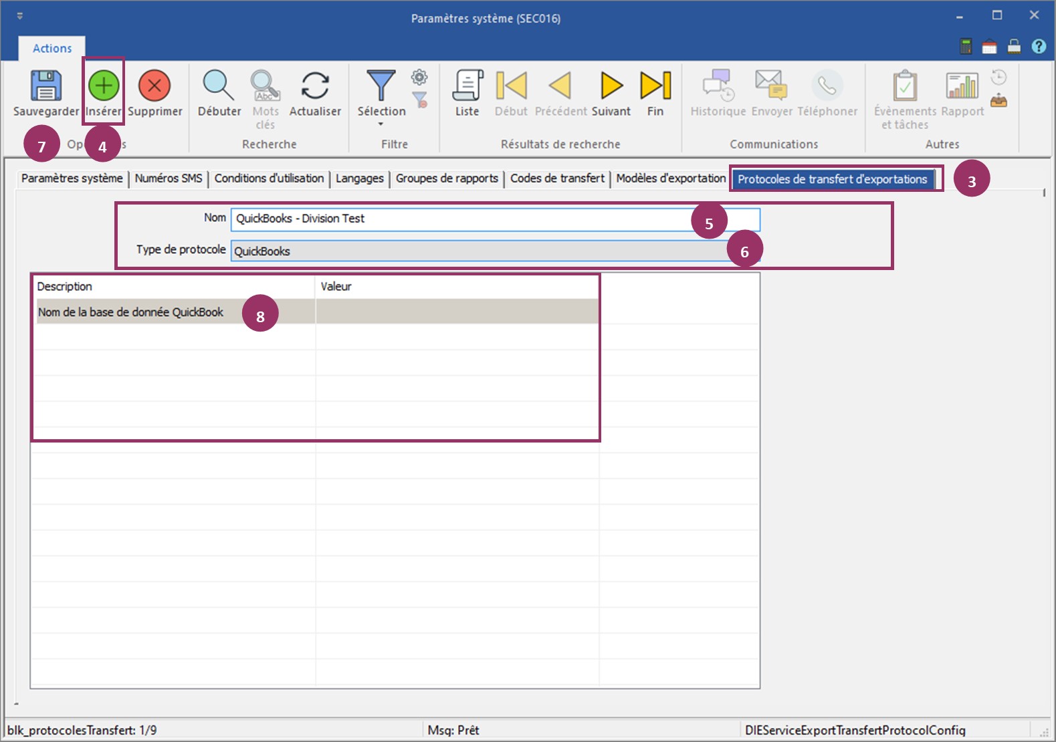The image size is (1056, 742).
Task: Refresh data with Actualiser icon
Action: click(x=315, y=86)
